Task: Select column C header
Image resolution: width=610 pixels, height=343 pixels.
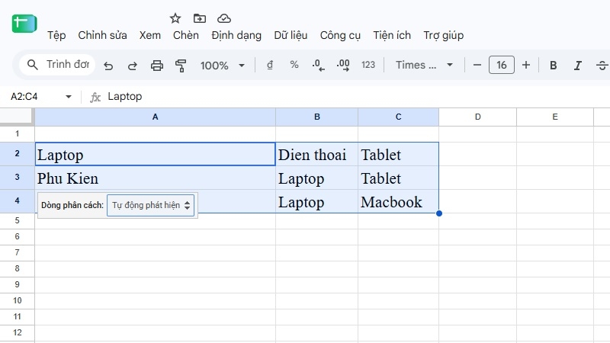Action: [x=398, y=117]
